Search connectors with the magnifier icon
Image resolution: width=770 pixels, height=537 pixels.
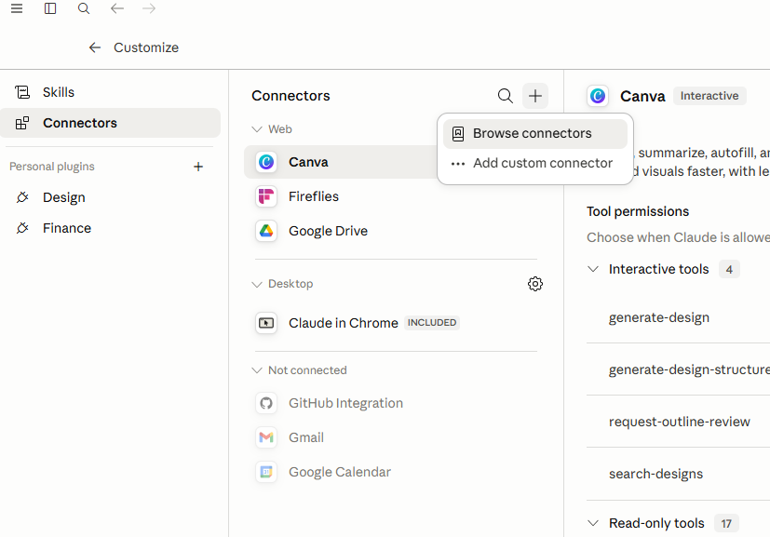pyautogui.click(x=505, y=96)
